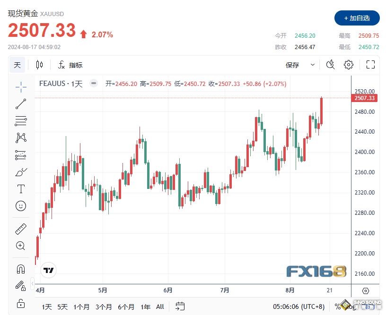386x315 pixels.
Task: Open the Fibonacci retracement tool
Action: point(21,120)
